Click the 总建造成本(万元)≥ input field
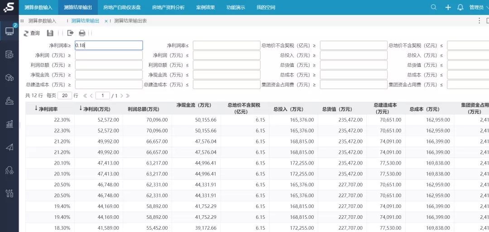 (109, 85)
